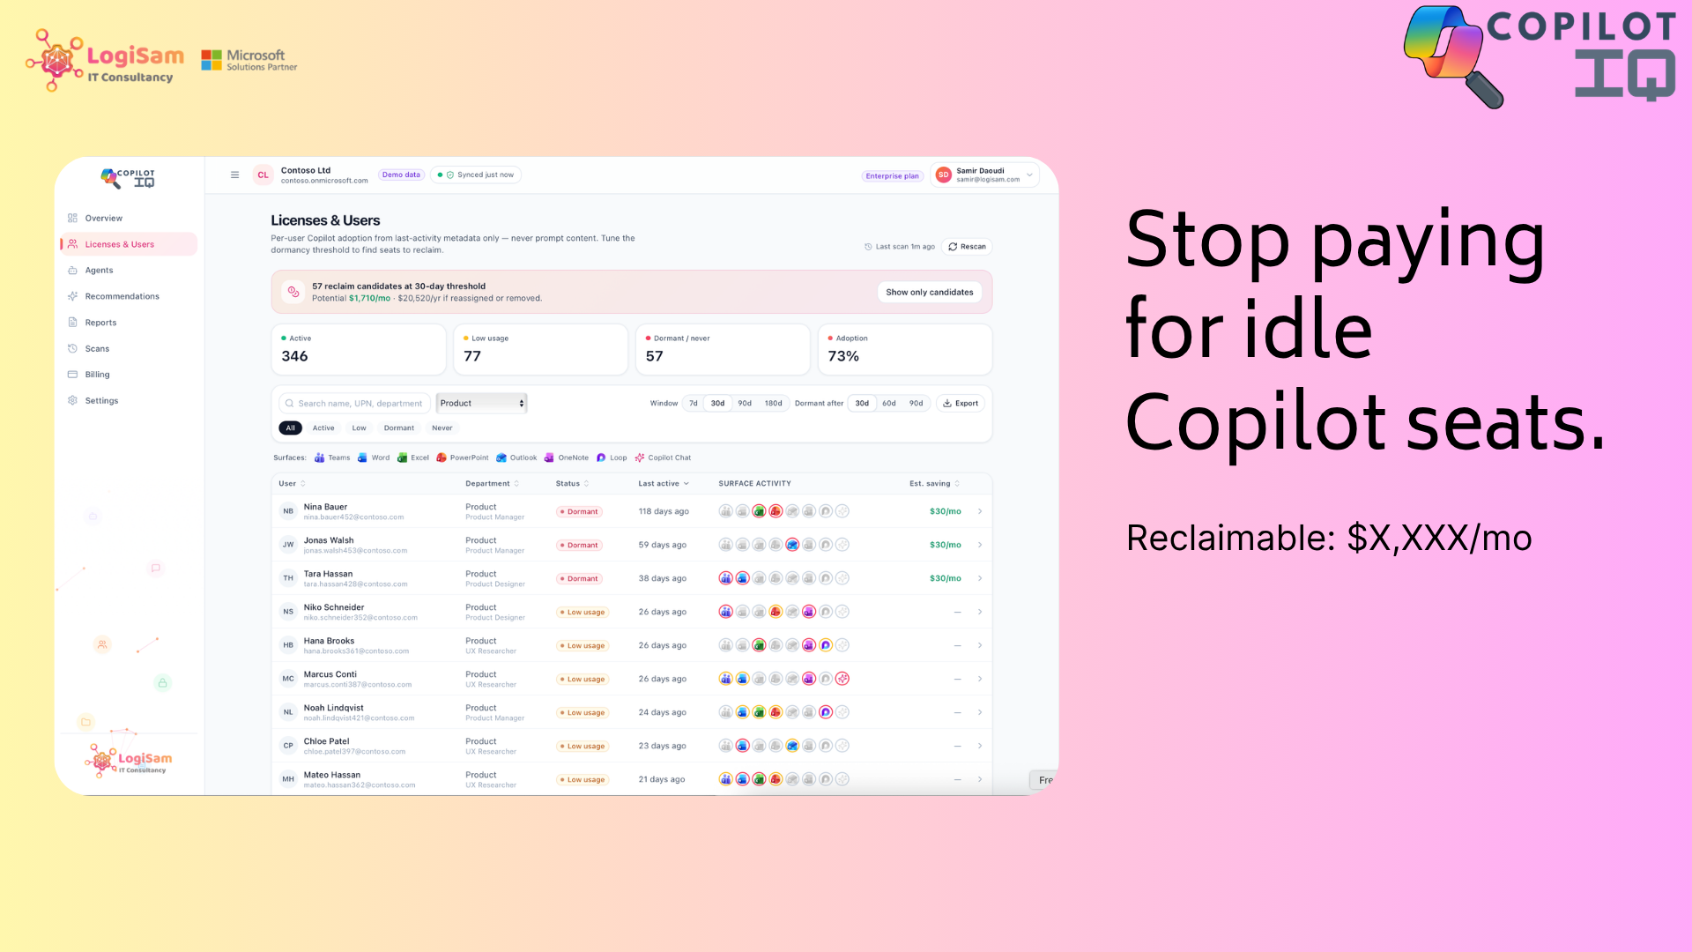The image size is (1692, 952).
Task: Open Licenses & Users in sidebar
Action: [x=130, y=244]
